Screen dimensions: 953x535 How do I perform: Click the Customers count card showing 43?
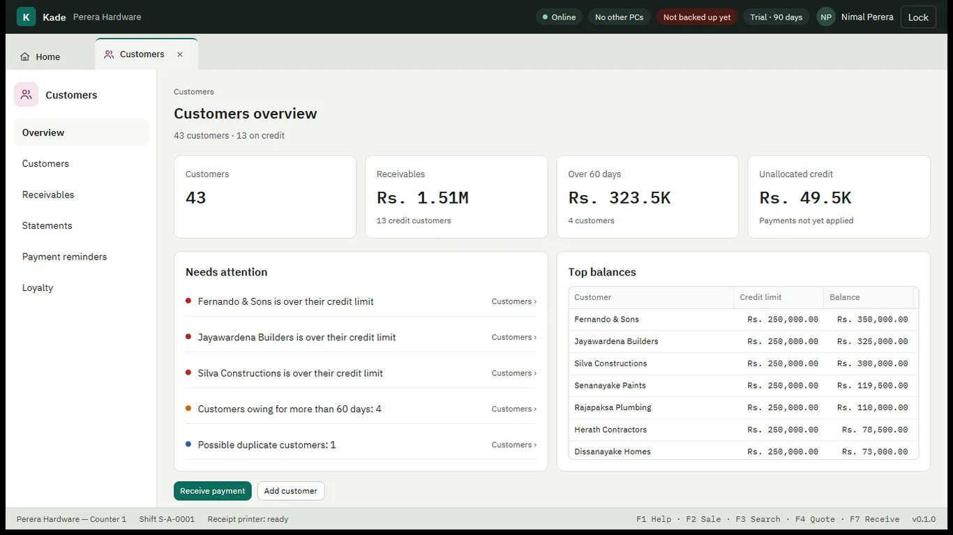coord(265,197)
